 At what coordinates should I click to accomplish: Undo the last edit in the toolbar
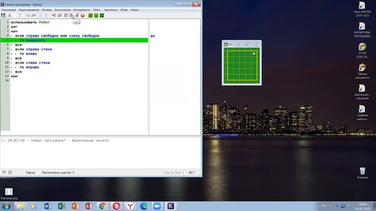[x=28, y=15]
